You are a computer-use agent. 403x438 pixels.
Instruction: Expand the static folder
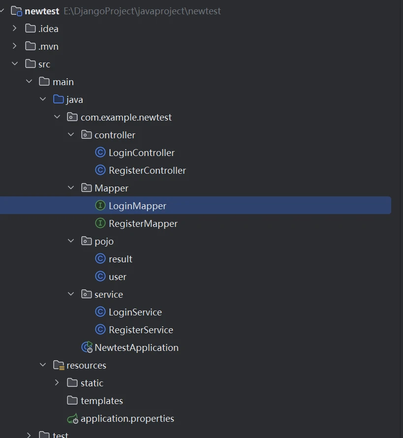pyautogui.click(x=57, y=383)
